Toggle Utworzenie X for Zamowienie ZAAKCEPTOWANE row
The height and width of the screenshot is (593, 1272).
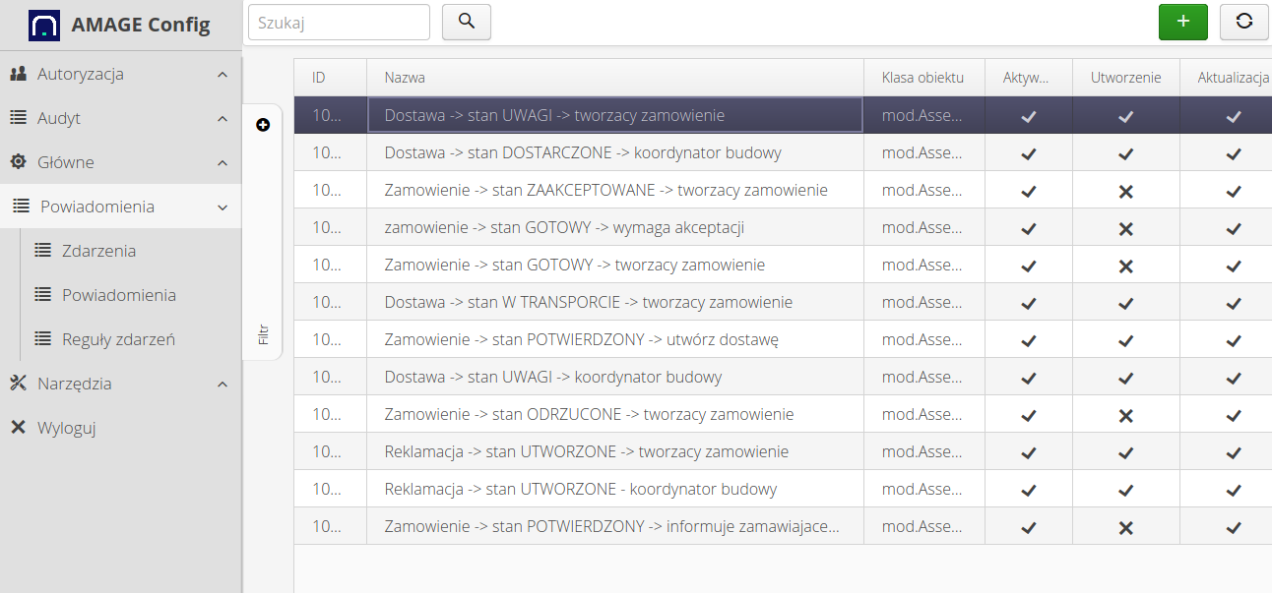(x=1126, y=191)
